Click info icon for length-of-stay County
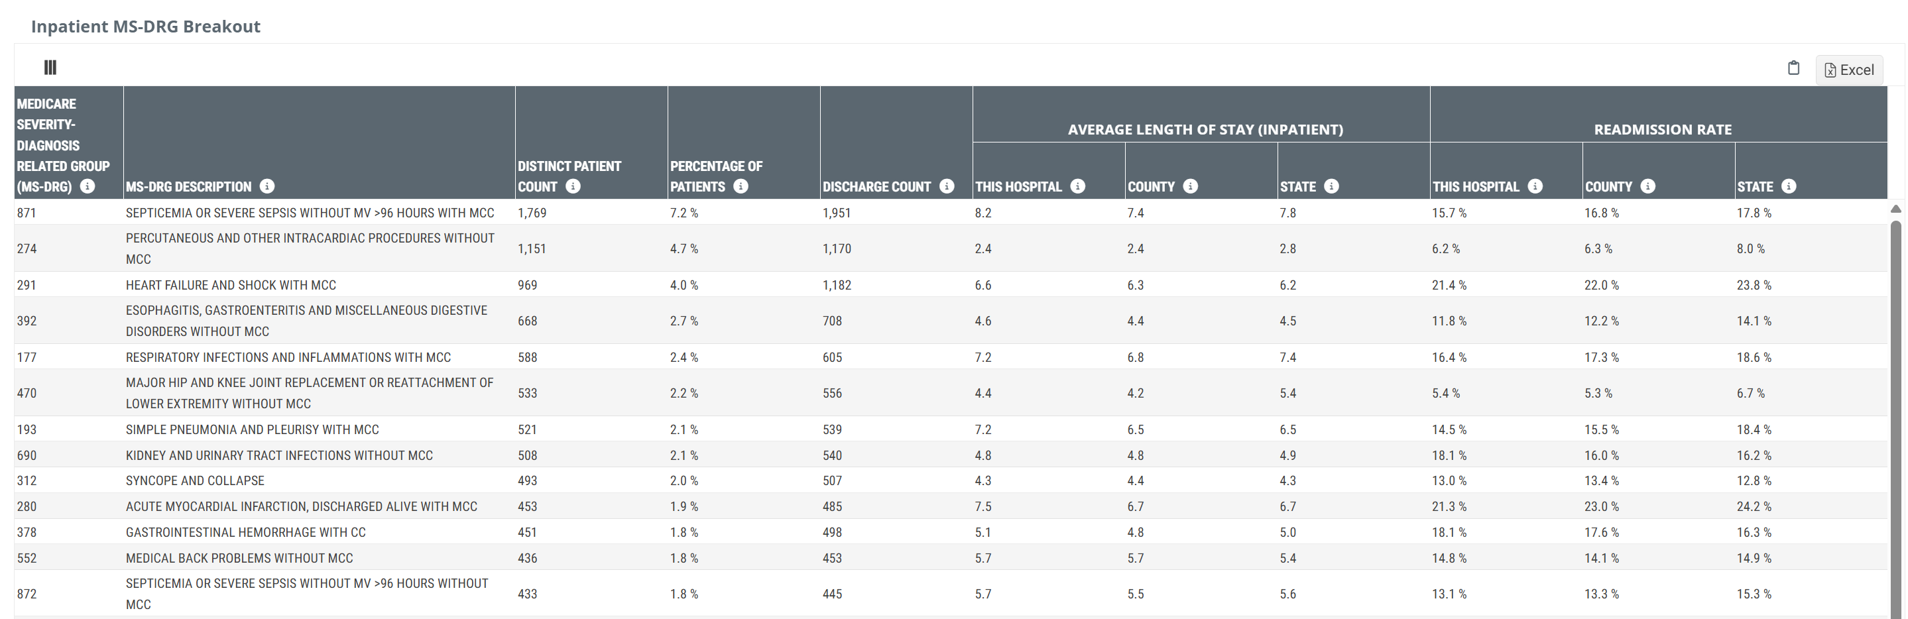This screenshot has height=619, width=1908. click(1190, 187)
